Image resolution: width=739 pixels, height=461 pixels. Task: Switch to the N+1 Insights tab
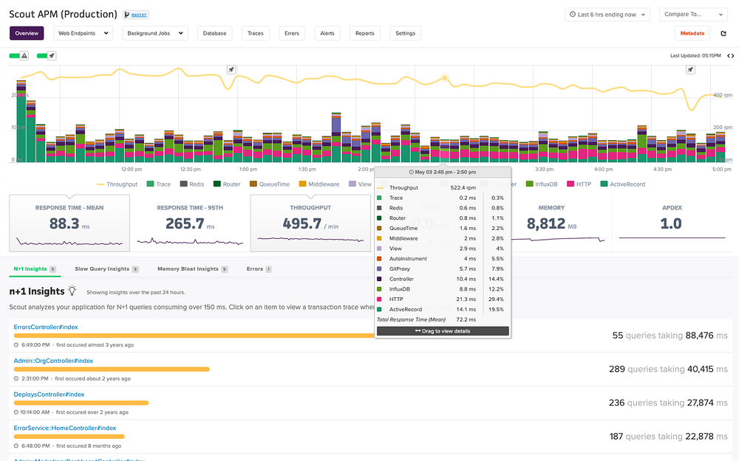click(35, 269)
